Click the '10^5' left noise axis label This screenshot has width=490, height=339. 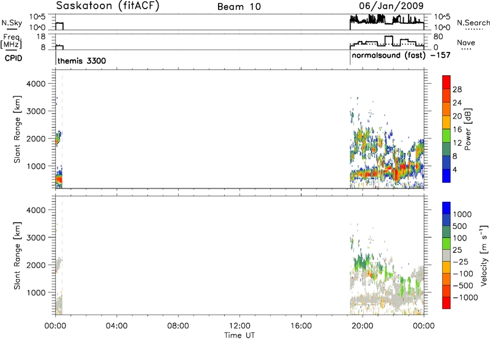tap(37, 17)
